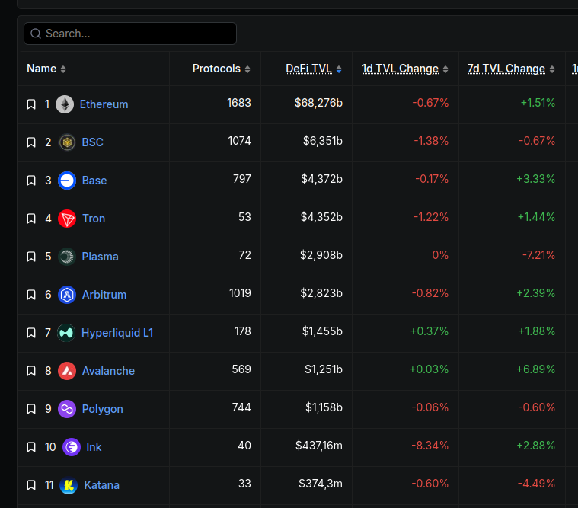Open the Ethereum chain link
This screenshot has width=578, height=508.
point(104,104)
